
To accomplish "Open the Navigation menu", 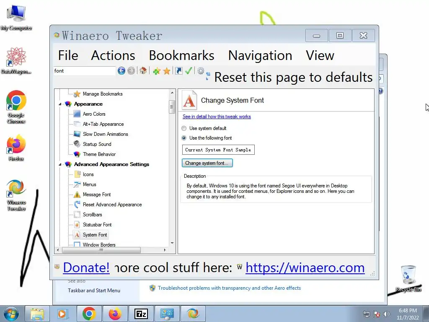I will (260, 55).
